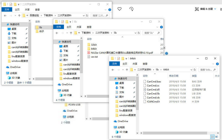222x140 pixels.
Task: Open 共享 tab in the 64bit window
Action: tap(135, 64)
